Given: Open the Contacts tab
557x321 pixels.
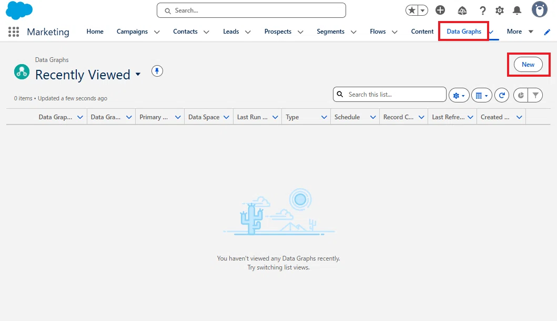Looking at the screenshot, I should point(185,32).
